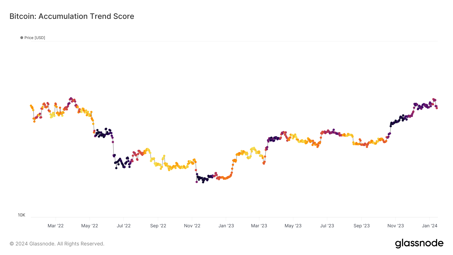Click the chart title Bitcoin: Accumulation Trend Score
The image size is (453, 255).
(x=72, y=16)
